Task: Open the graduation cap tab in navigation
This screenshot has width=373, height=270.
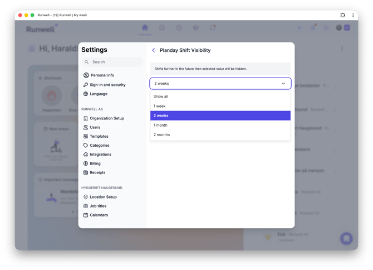Action: click(196, 28)
